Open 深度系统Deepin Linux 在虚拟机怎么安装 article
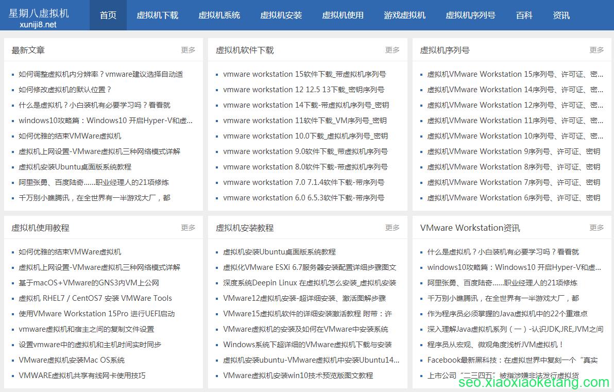 coord(310,283)
